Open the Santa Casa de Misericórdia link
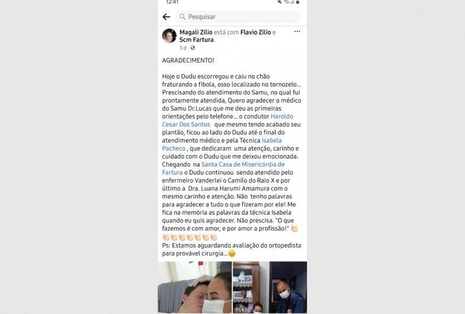465x314 pixels. tap(223, 169)
